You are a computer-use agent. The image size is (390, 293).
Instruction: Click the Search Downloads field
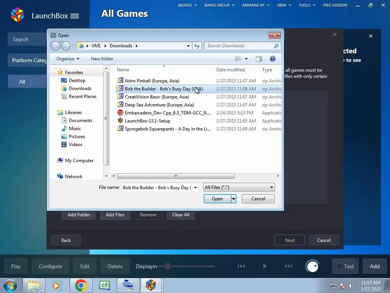[x=239, y=46]
